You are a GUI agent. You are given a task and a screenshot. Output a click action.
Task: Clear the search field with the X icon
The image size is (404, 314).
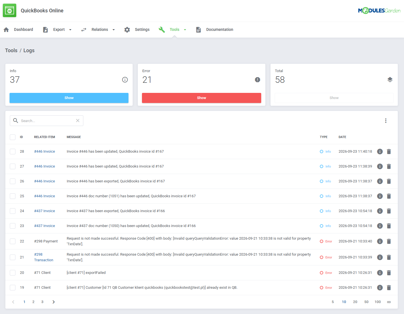pyautogui.click(x=78, y=121)
